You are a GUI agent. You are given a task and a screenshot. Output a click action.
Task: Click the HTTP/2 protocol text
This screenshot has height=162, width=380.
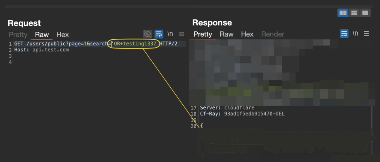(169, 44)
